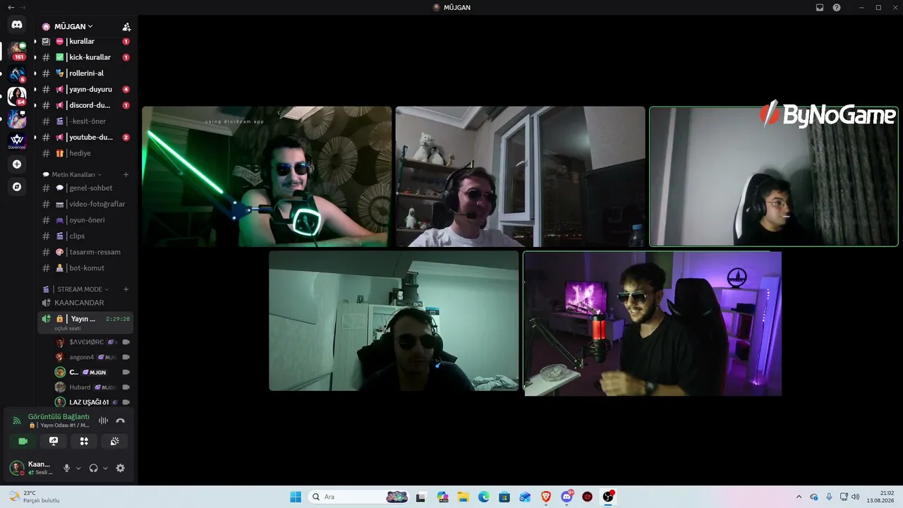This screenshot has height=508, width=903.
Task: Open audio output options arrow
Action: coord(105,468)
